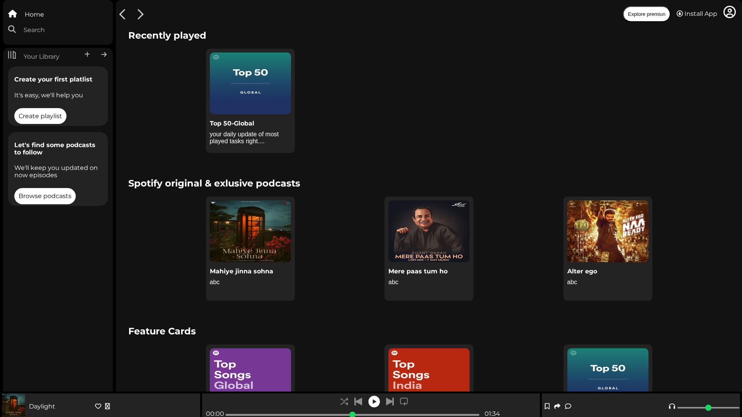
Task: Open the user profile icon
Action: point(729,12)
